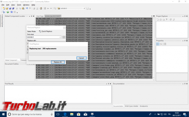Open the Windows Start menu
This screenshot has height=117, width=189.
3,114
